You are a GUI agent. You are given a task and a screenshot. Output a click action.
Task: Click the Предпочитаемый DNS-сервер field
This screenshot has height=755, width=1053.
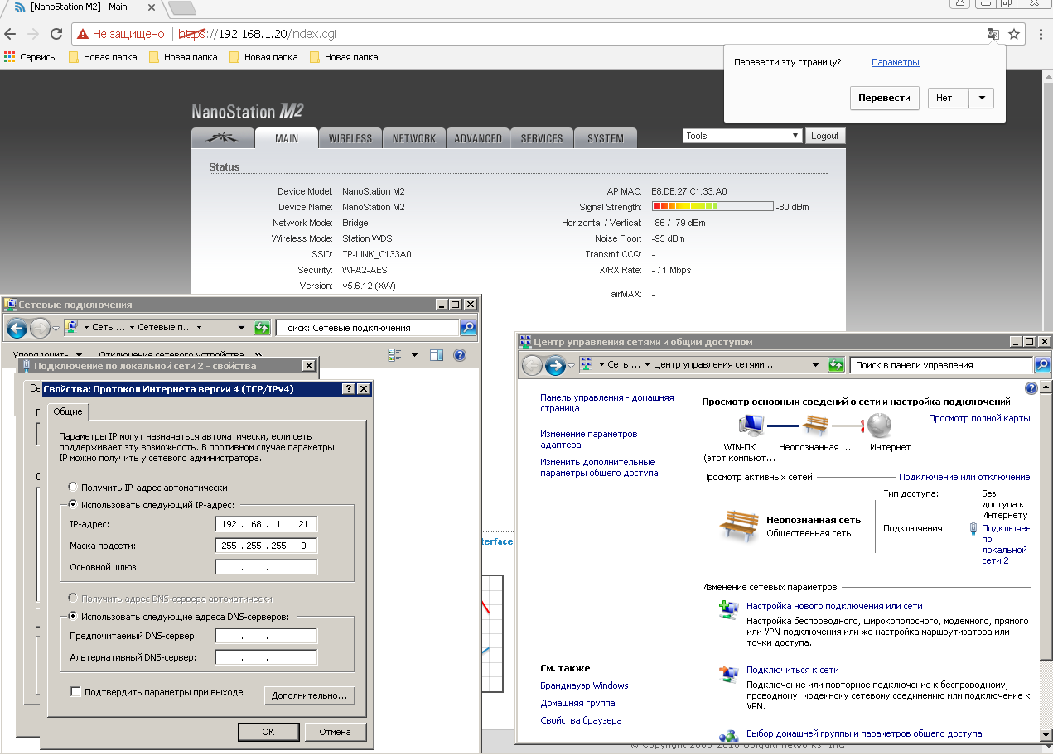[266, 636]
